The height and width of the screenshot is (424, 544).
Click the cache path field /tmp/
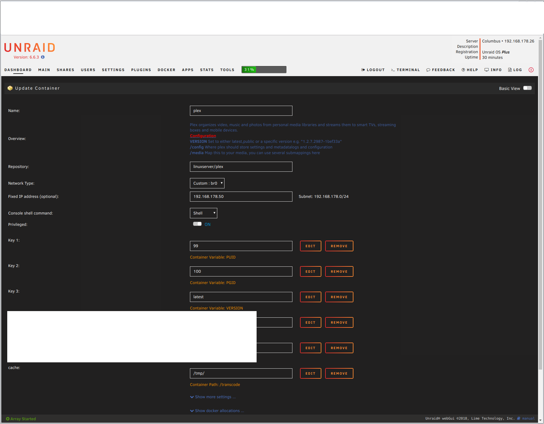coord(241,373)
